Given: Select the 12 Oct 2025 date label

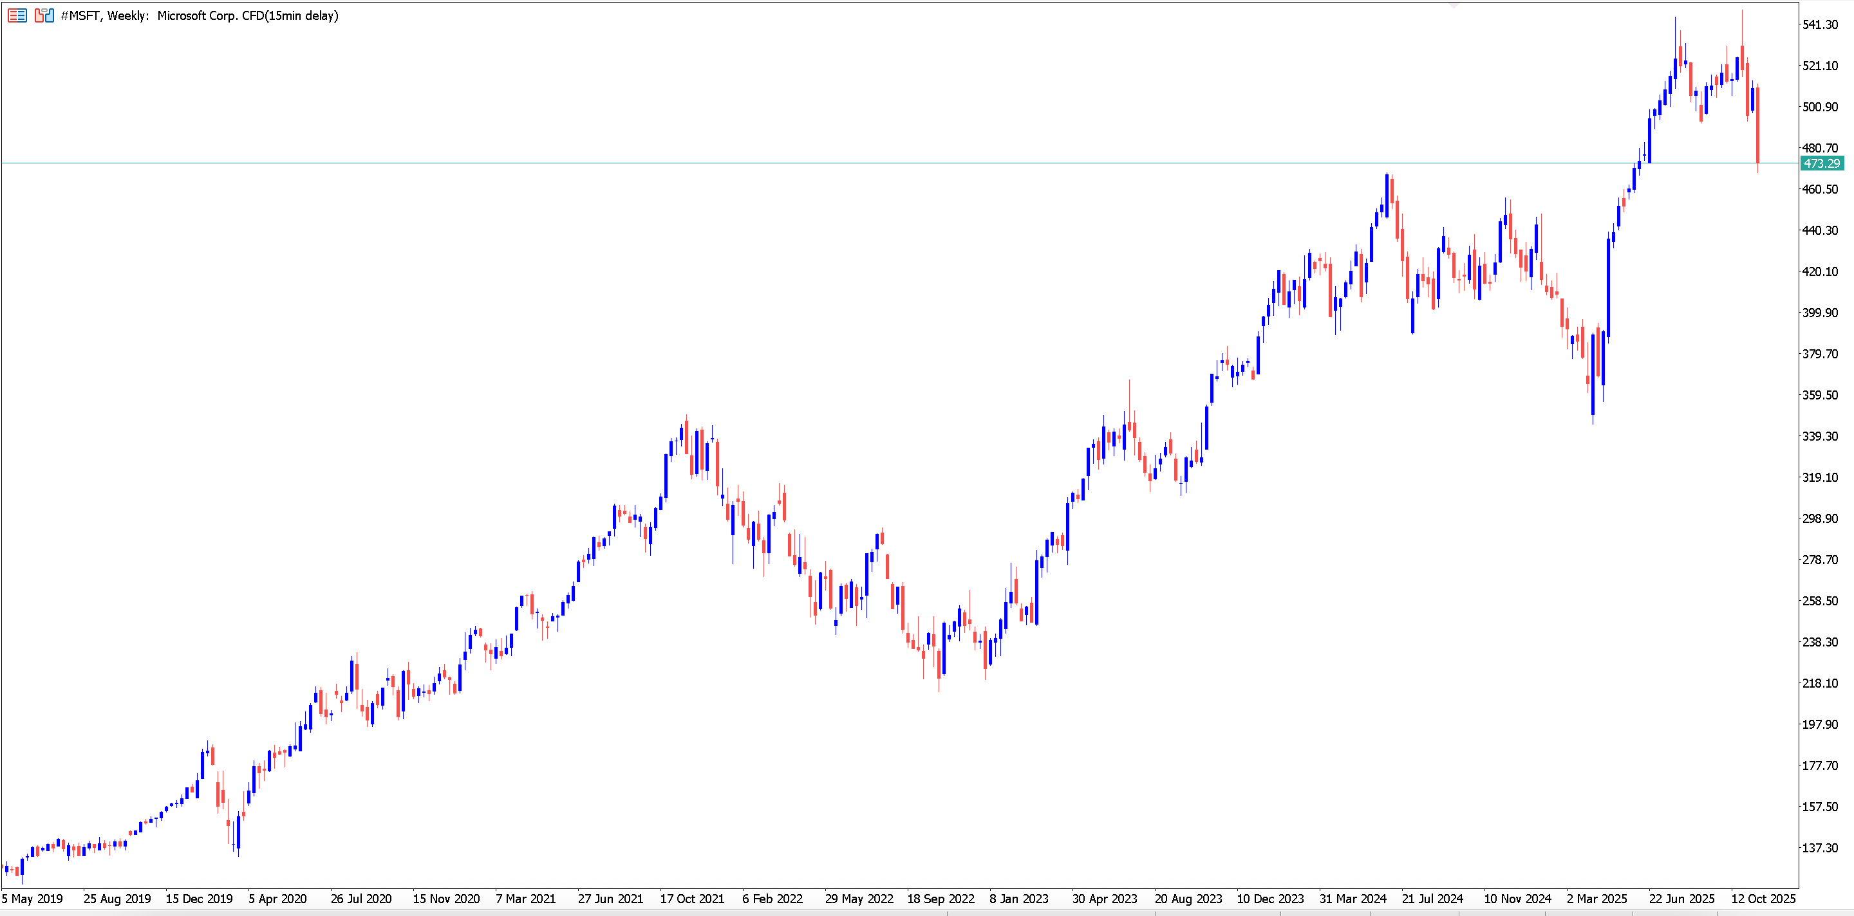Looking at the screenshot, I should coord(1763,899).
